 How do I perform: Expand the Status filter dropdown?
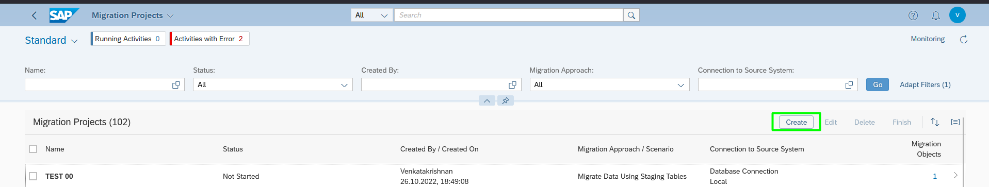pos(344,85)
